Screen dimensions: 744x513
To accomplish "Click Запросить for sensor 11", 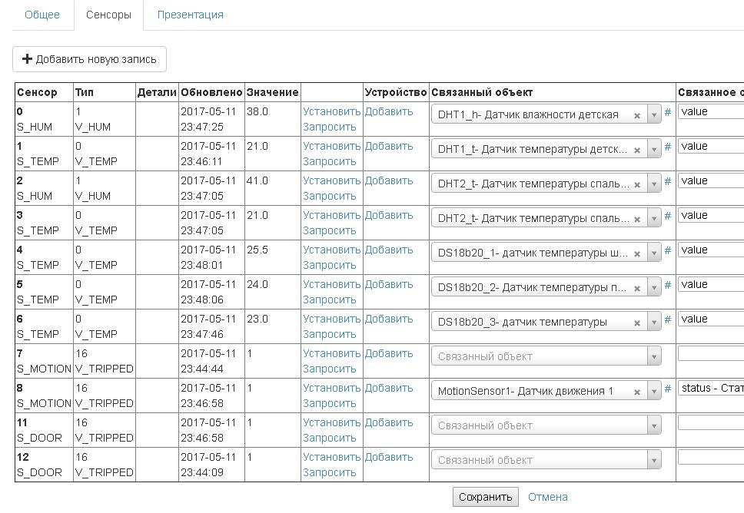I will pos(329,439).
